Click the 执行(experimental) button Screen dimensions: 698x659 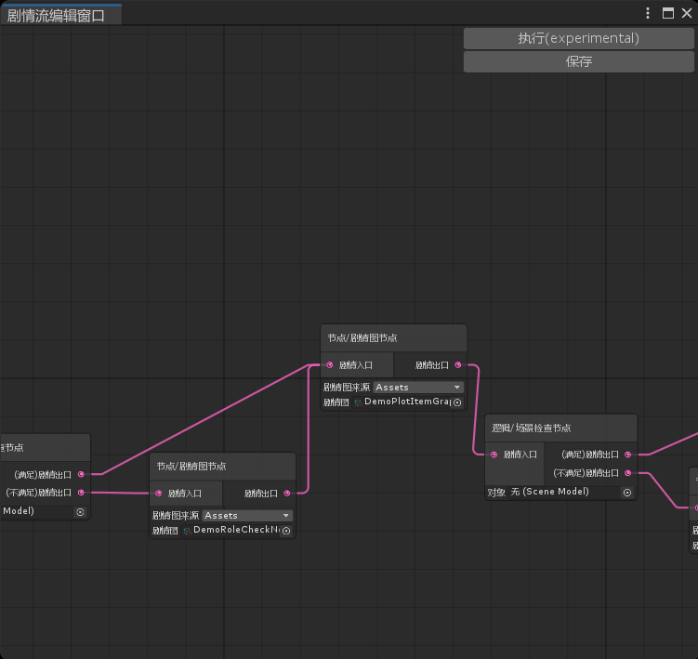578,39
